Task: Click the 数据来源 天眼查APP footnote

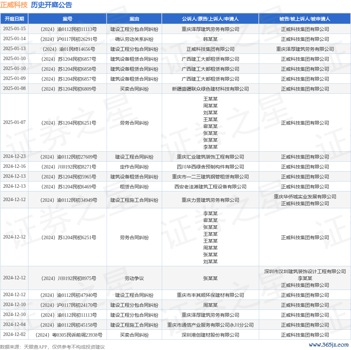Action: pyautogui.click(x=52, y=347)
